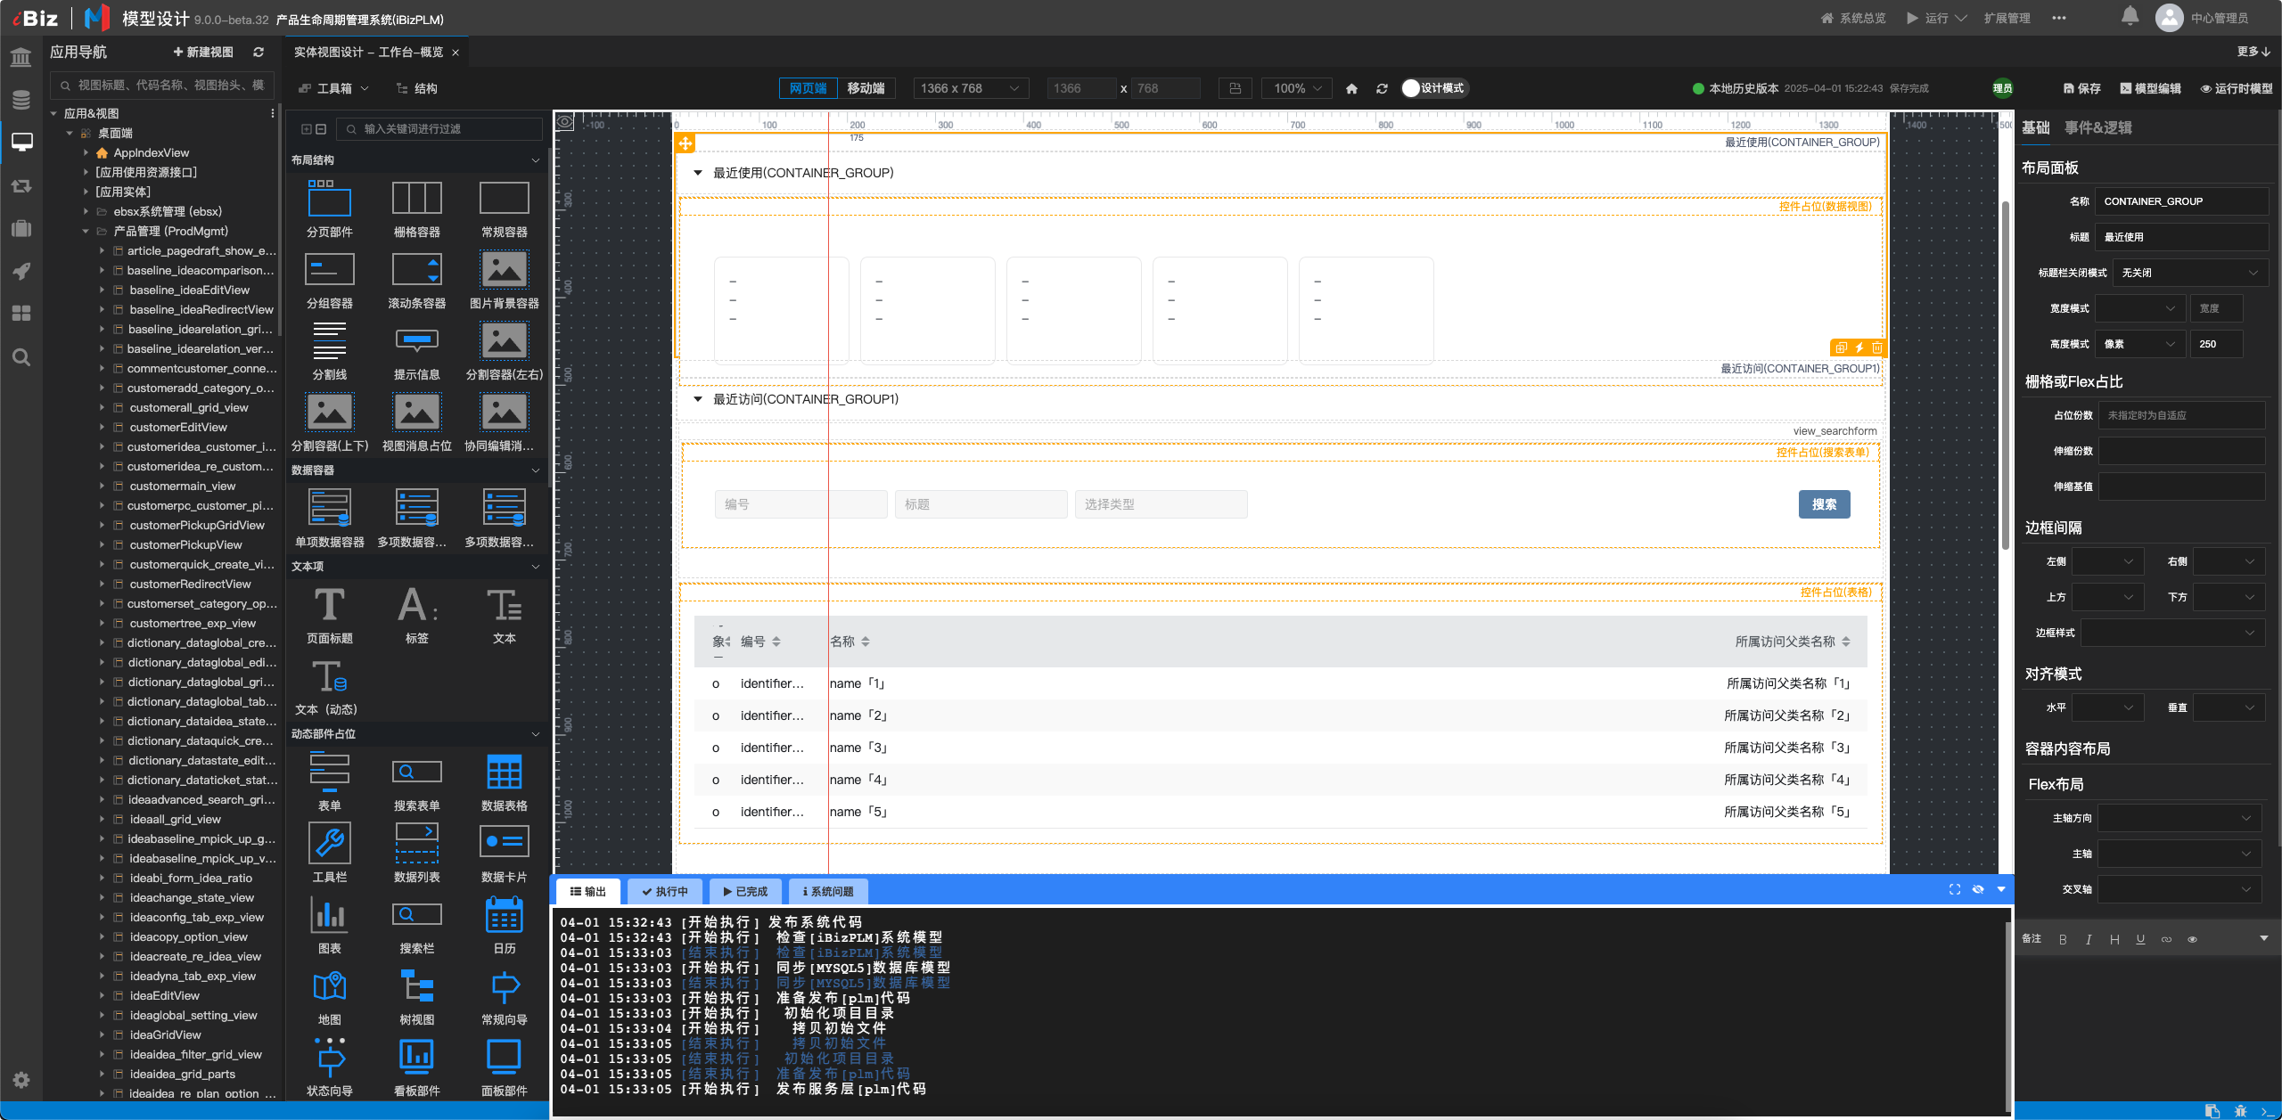2282x1120 pixels.
Task: Select the 分页部件 layout component icon
Action: click(329, 199)
